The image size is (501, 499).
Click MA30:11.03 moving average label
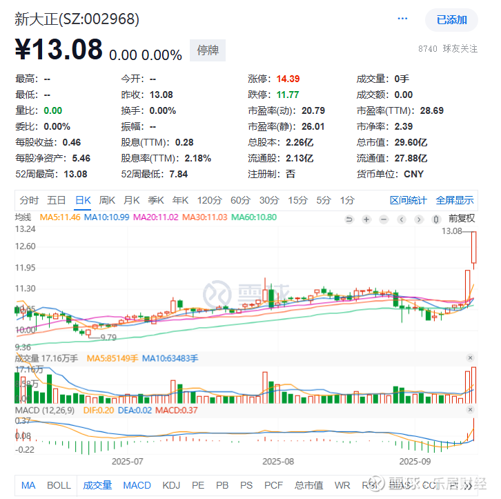click(204, 217)
